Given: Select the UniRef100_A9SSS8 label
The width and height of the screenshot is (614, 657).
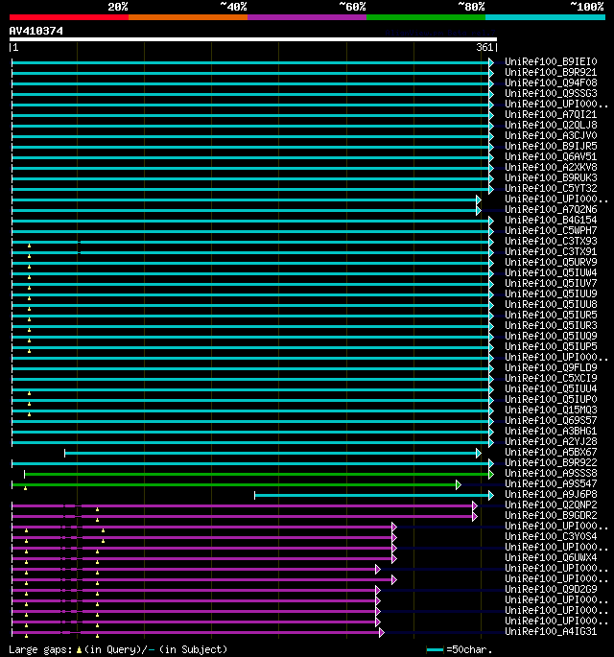Looking at the screenshot, I should point(551,473).
